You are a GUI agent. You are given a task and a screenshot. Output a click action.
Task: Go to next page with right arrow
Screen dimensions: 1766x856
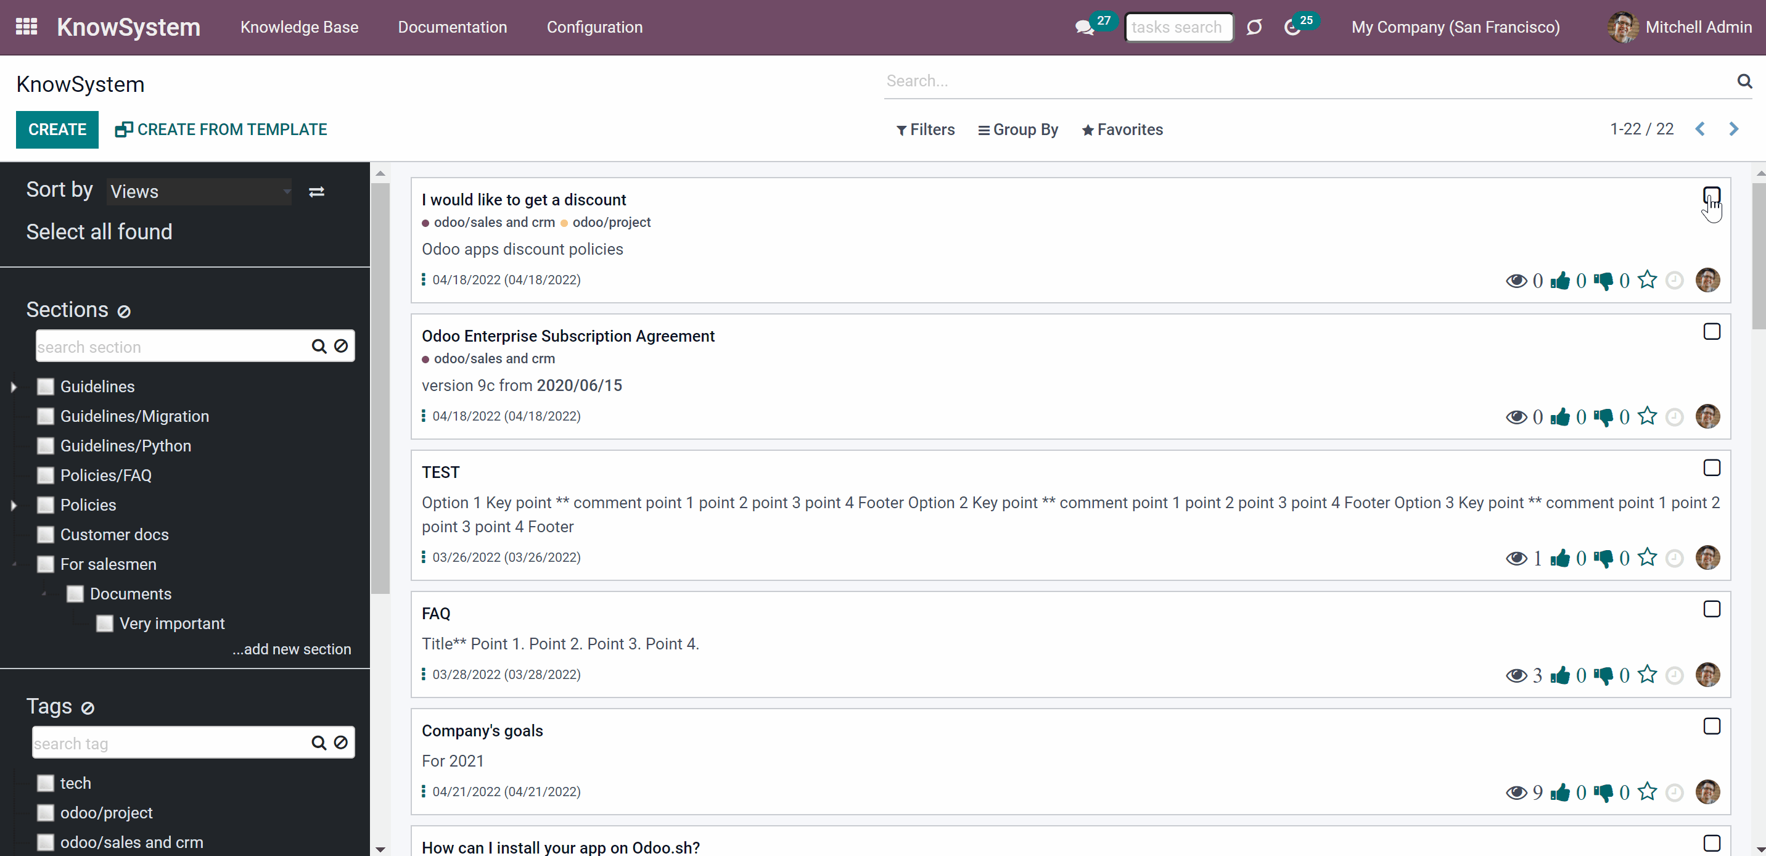[x=1734, y=129]
